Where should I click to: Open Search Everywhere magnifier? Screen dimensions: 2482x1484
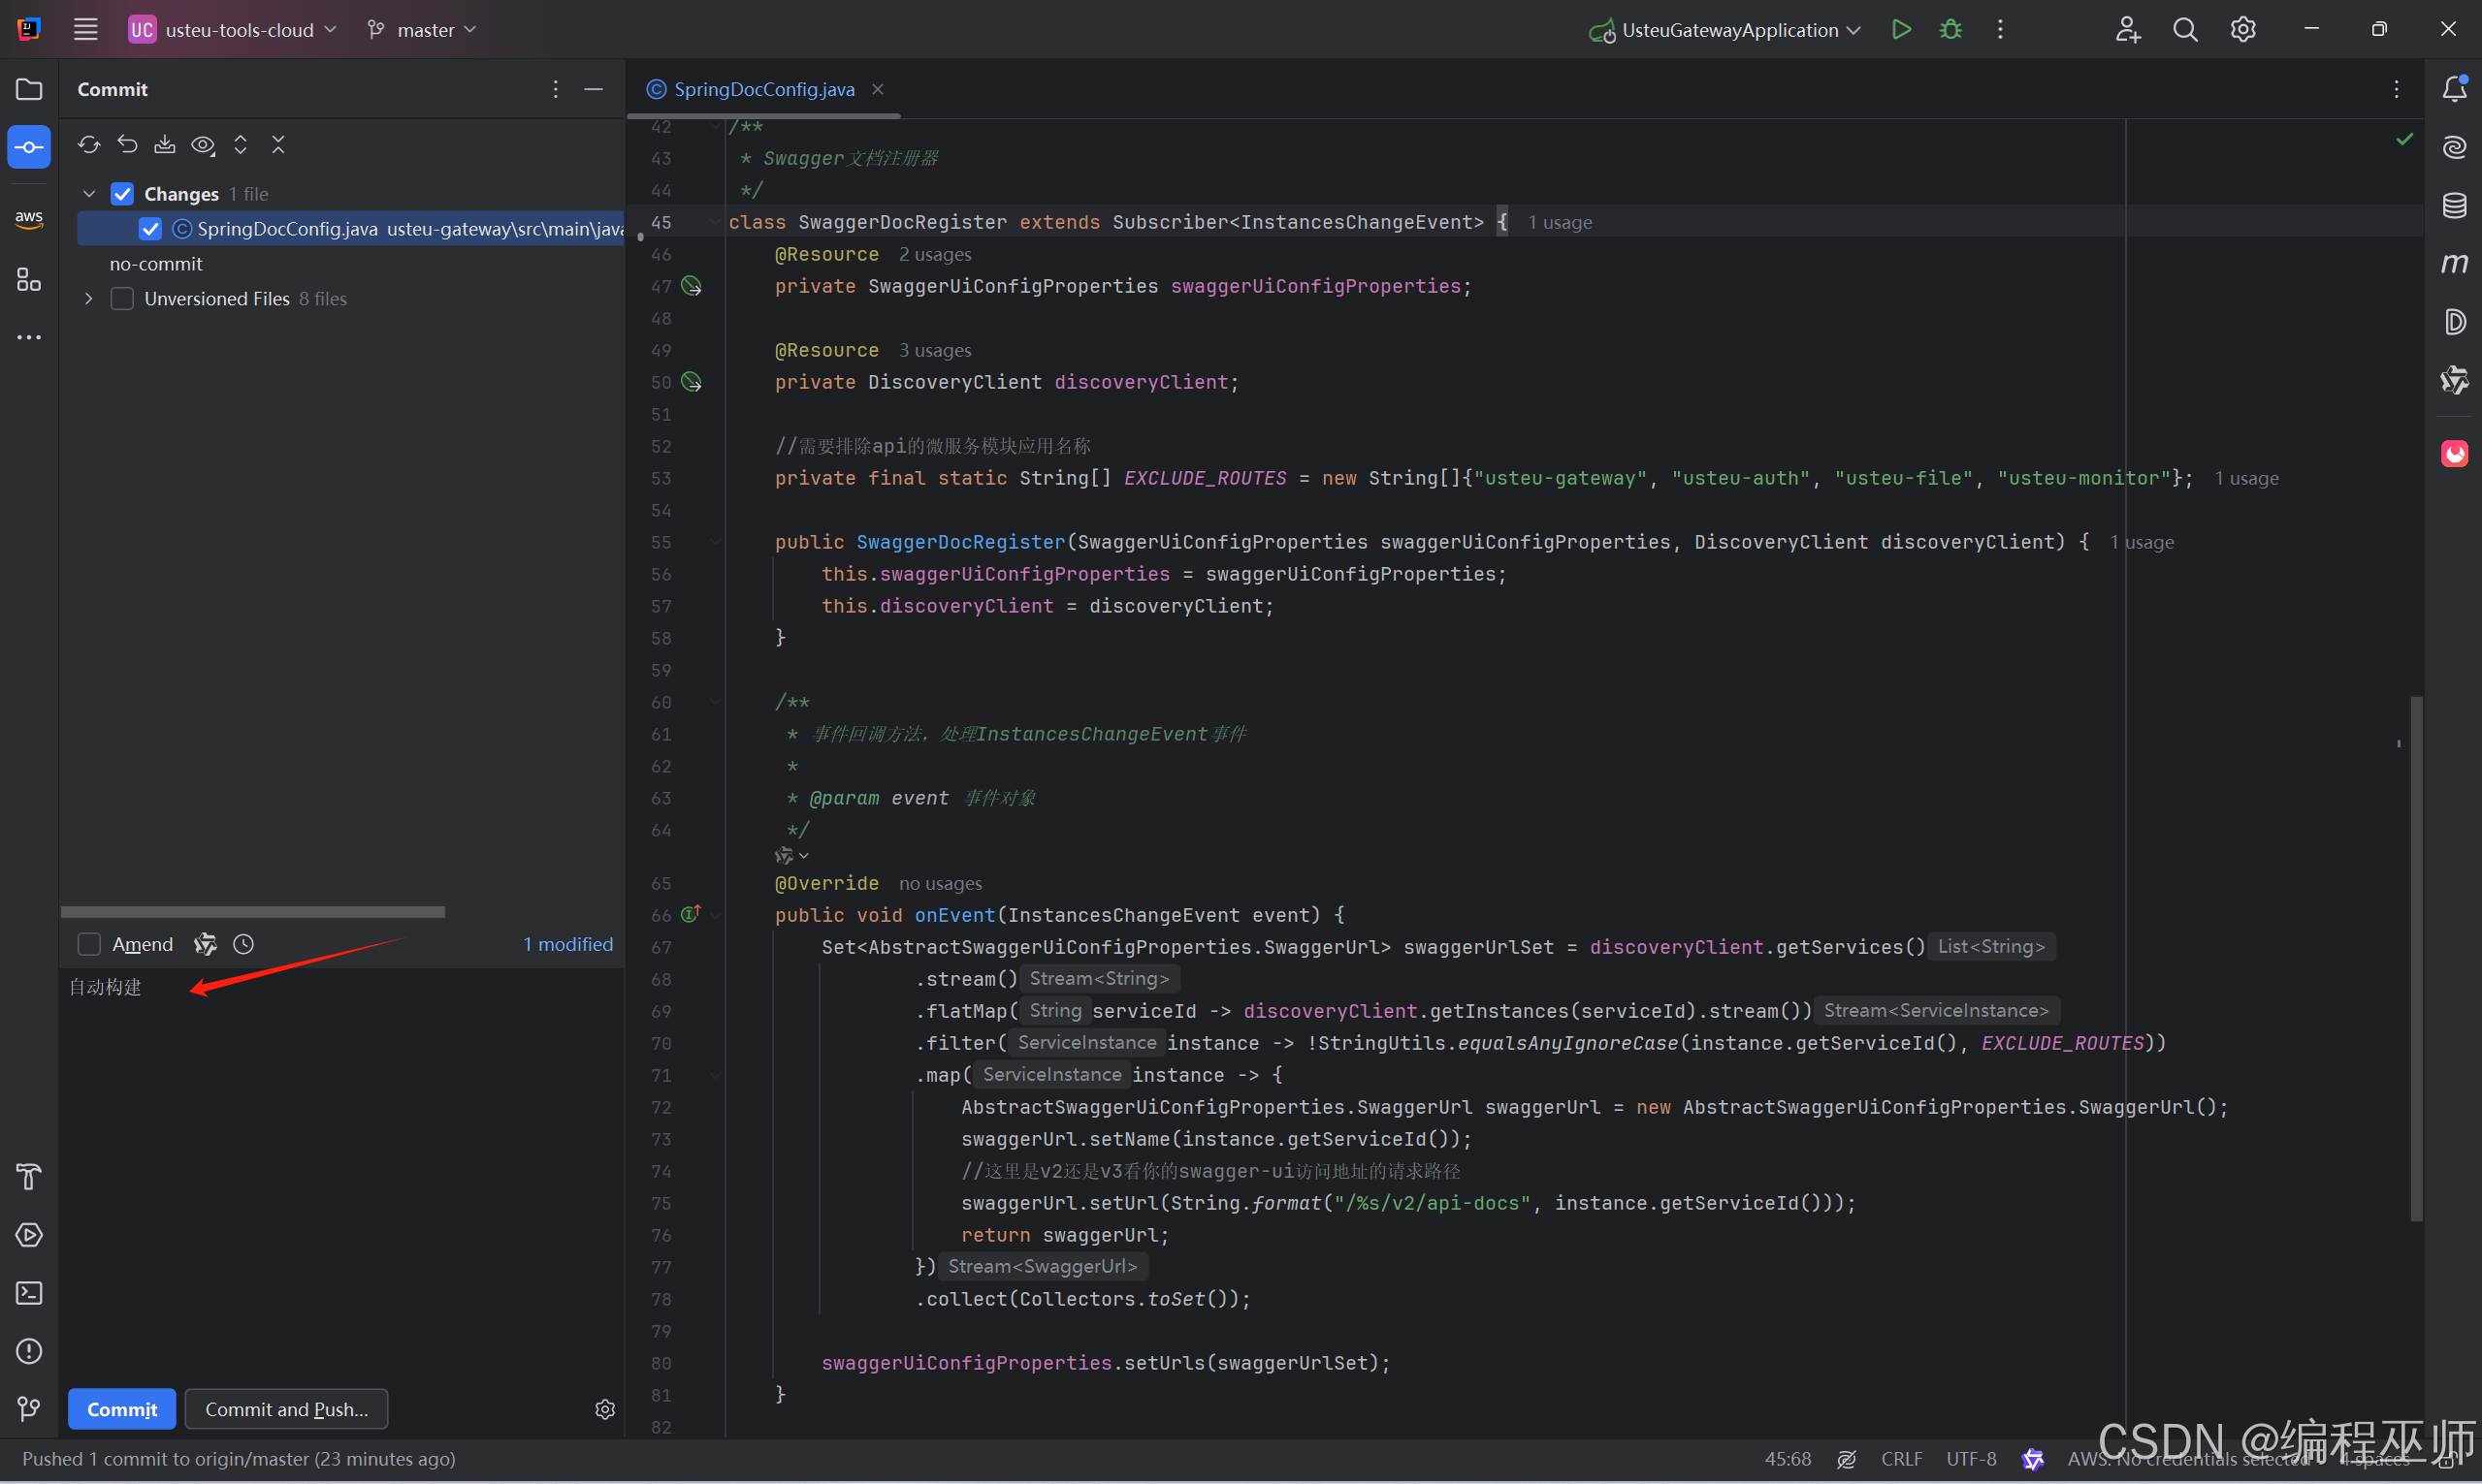2185,29
